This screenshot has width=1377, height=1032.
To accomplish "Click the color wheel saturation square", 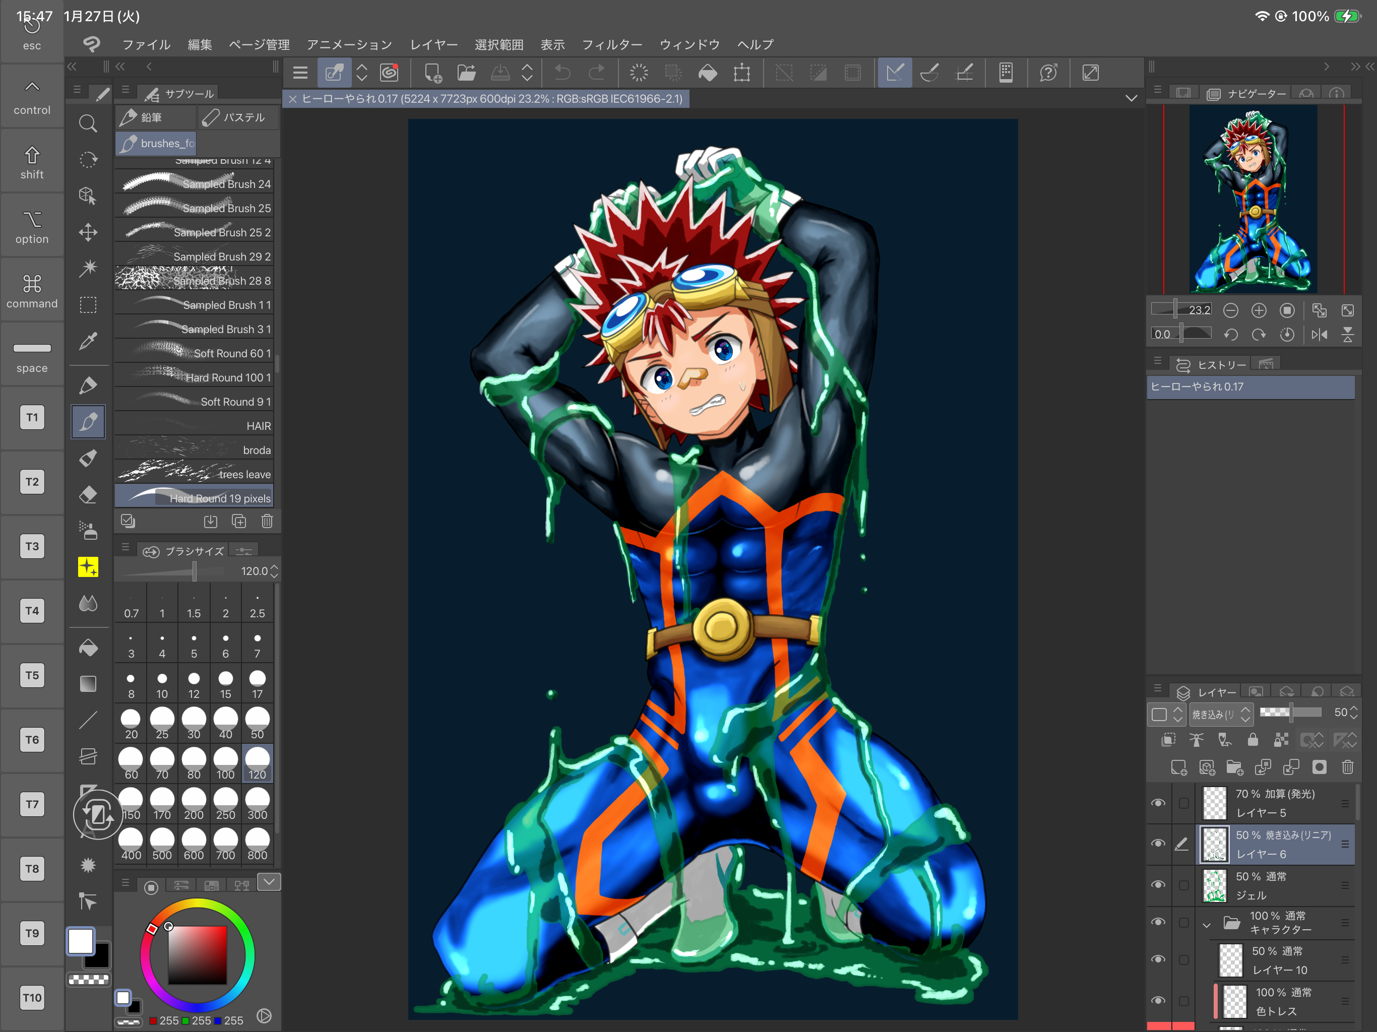I will point(198,954).
